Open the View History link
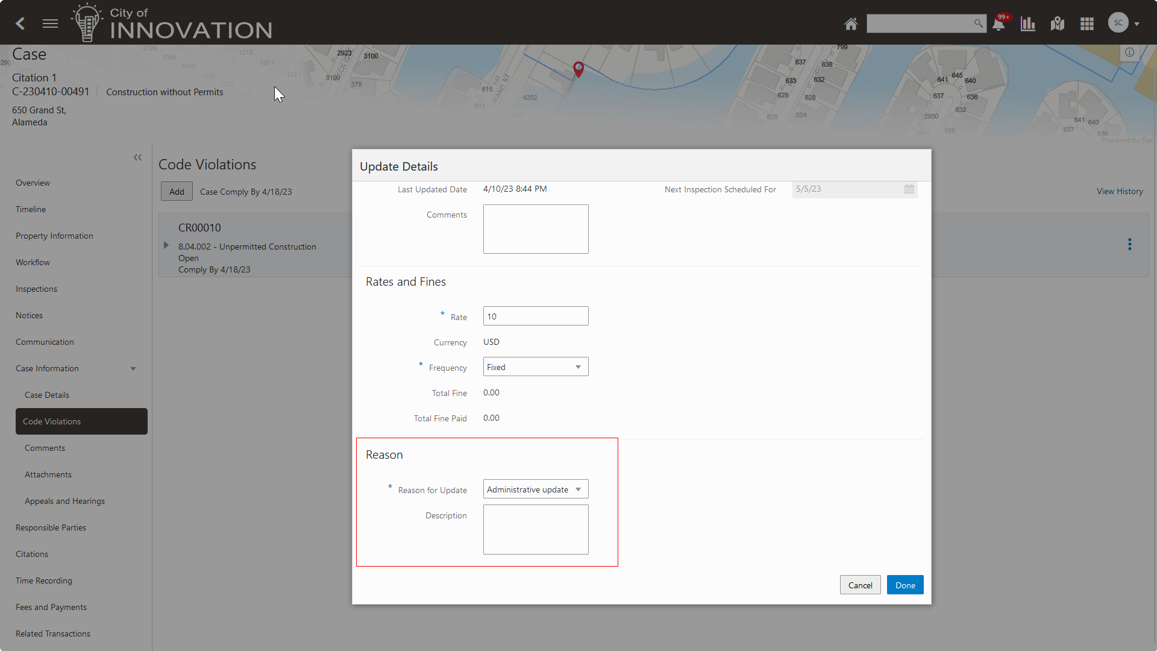 (1120, 191)
